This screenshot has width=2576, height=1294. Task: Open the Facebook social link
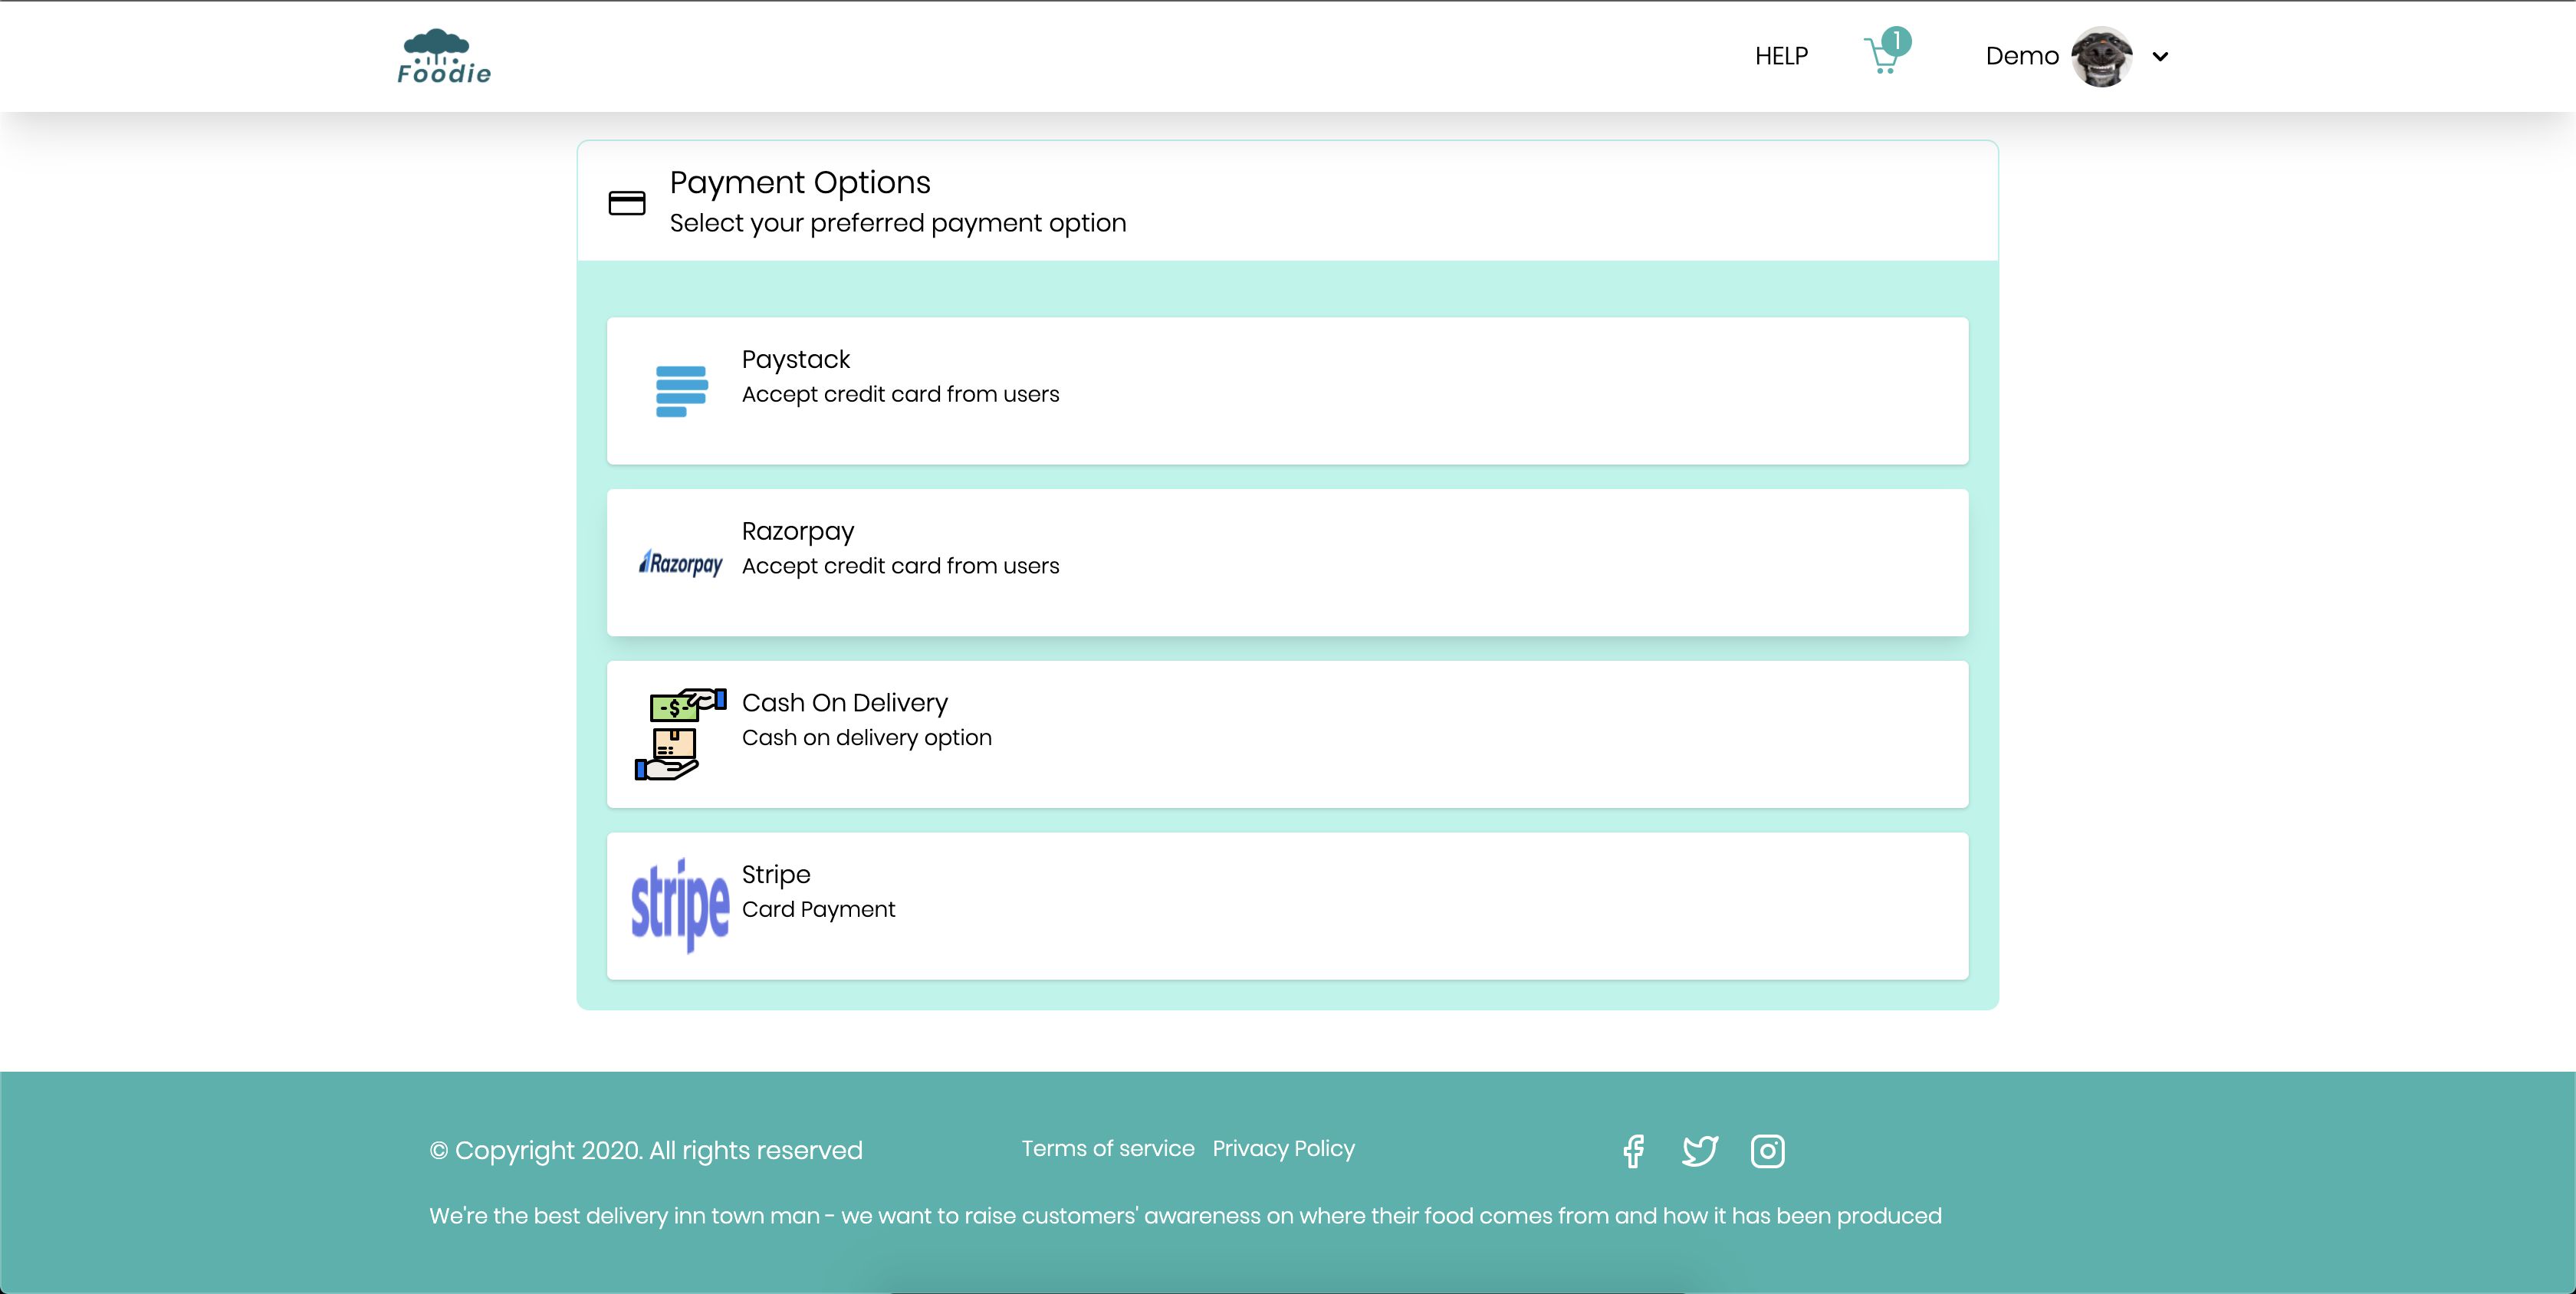tap(1633, 1151)
